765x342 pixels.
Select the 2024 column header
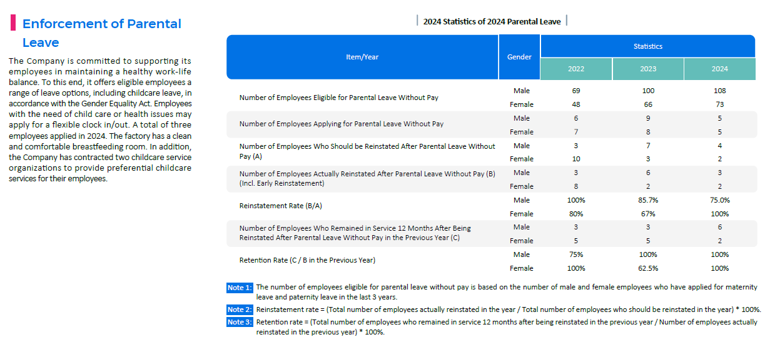click(719, 69)
